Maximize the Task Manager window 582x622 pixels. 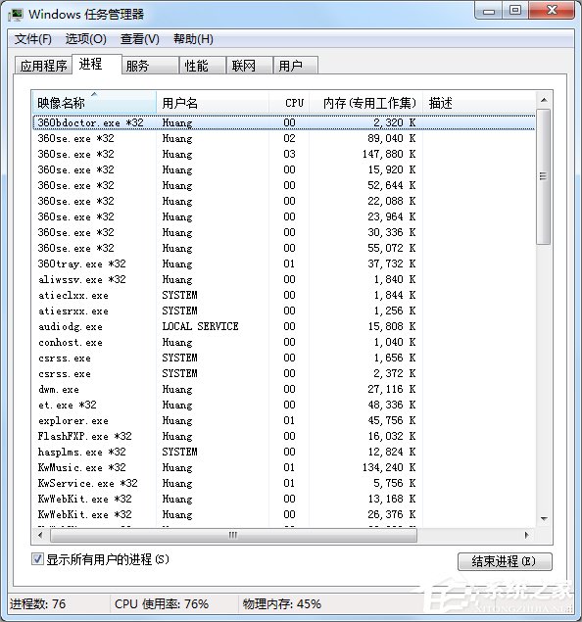[515, 11]
